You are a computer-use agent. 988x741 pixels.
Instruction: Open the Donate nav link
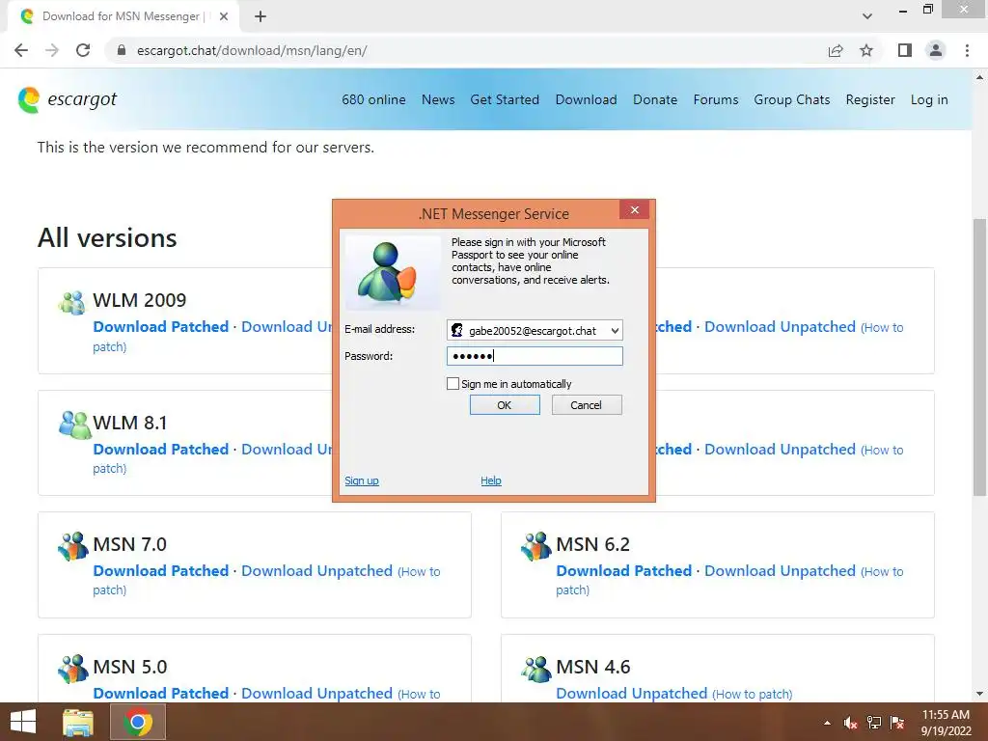(x=655, y=99)
